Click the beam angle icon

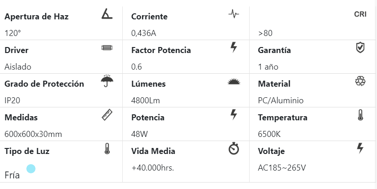(x=107, y=14)
